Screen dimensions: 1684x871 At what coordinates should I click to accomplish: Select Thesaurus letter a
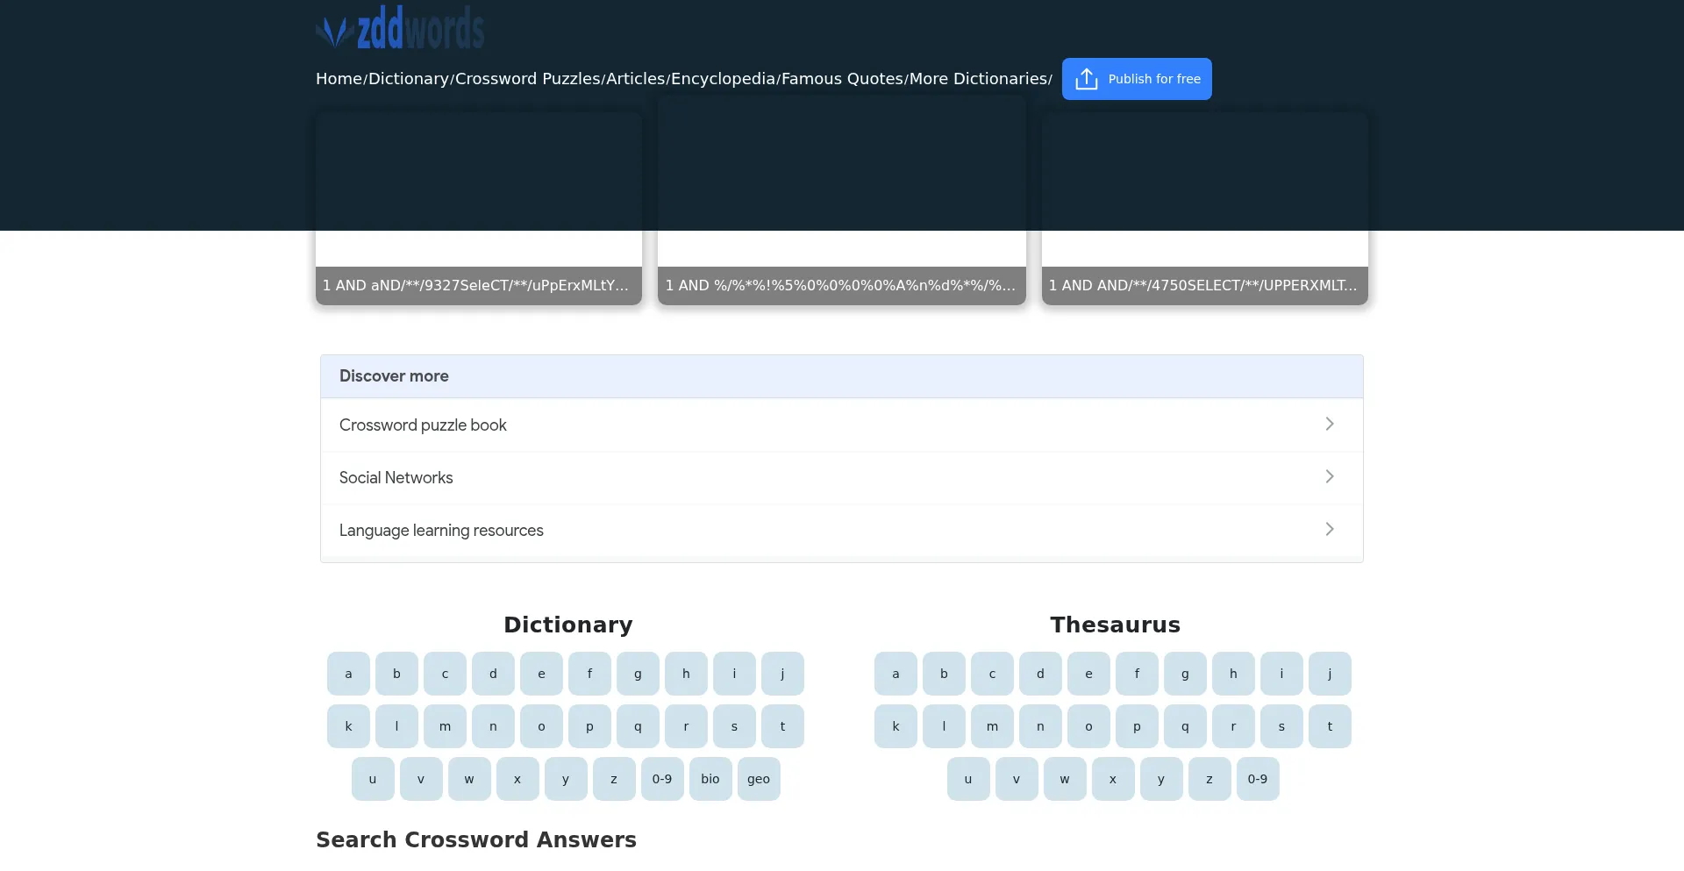896,674
